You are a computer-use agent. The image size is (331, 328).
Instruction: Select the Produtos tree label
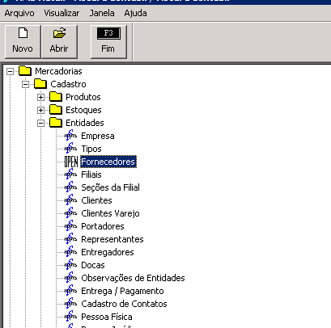coord(83,97)
